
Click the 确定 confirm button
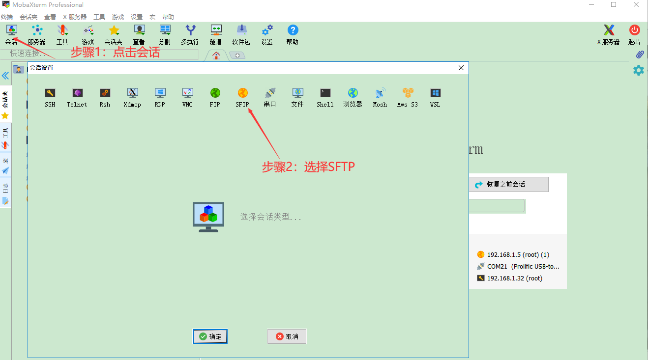click(210, 336)
